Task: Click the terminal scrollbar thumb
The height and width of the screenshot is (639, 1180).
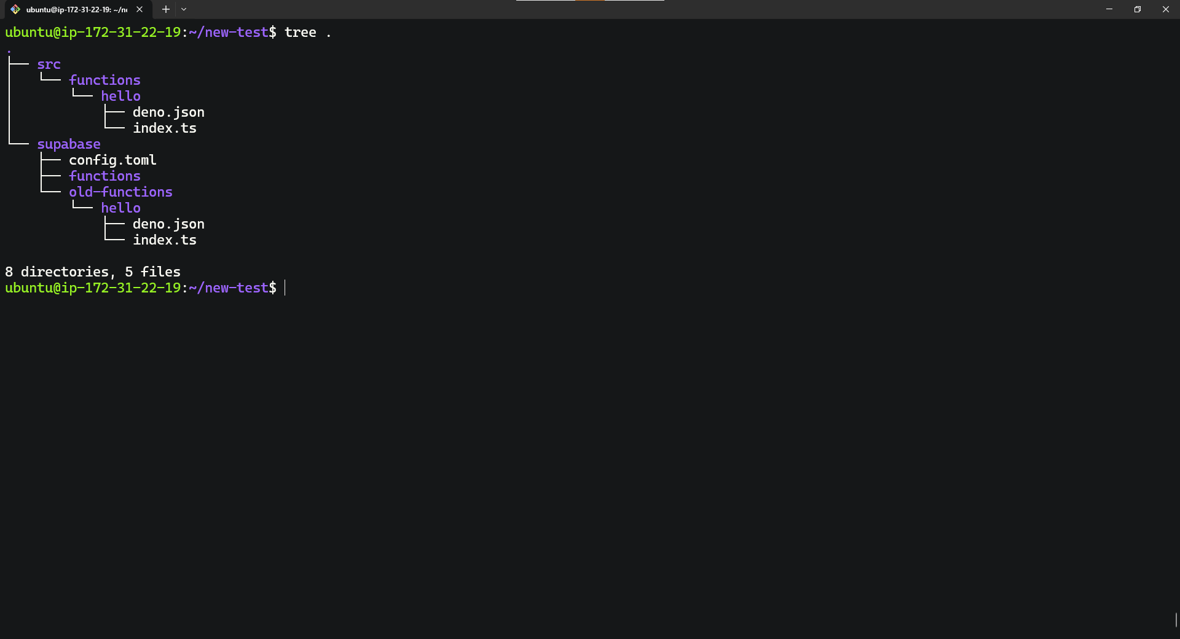Action: 1176,619
